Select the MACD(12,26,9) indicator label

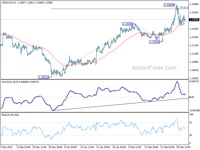[10, 82]
